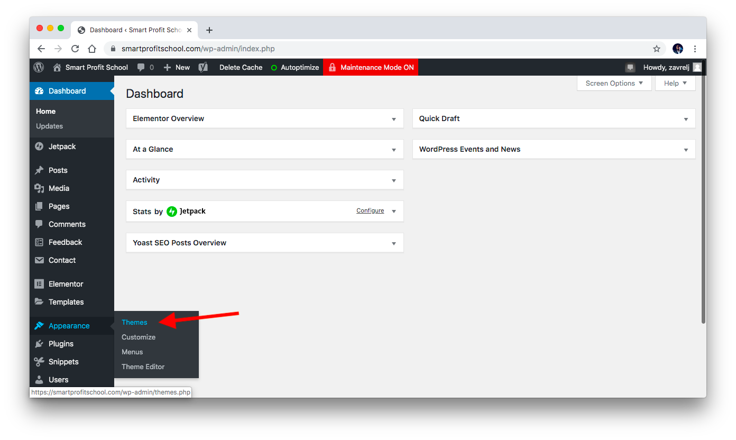Image resolution: width=736 pixels, height=440 pixels.
Task: Open the Screen Options dropdown
Action: tap(614, 83)
